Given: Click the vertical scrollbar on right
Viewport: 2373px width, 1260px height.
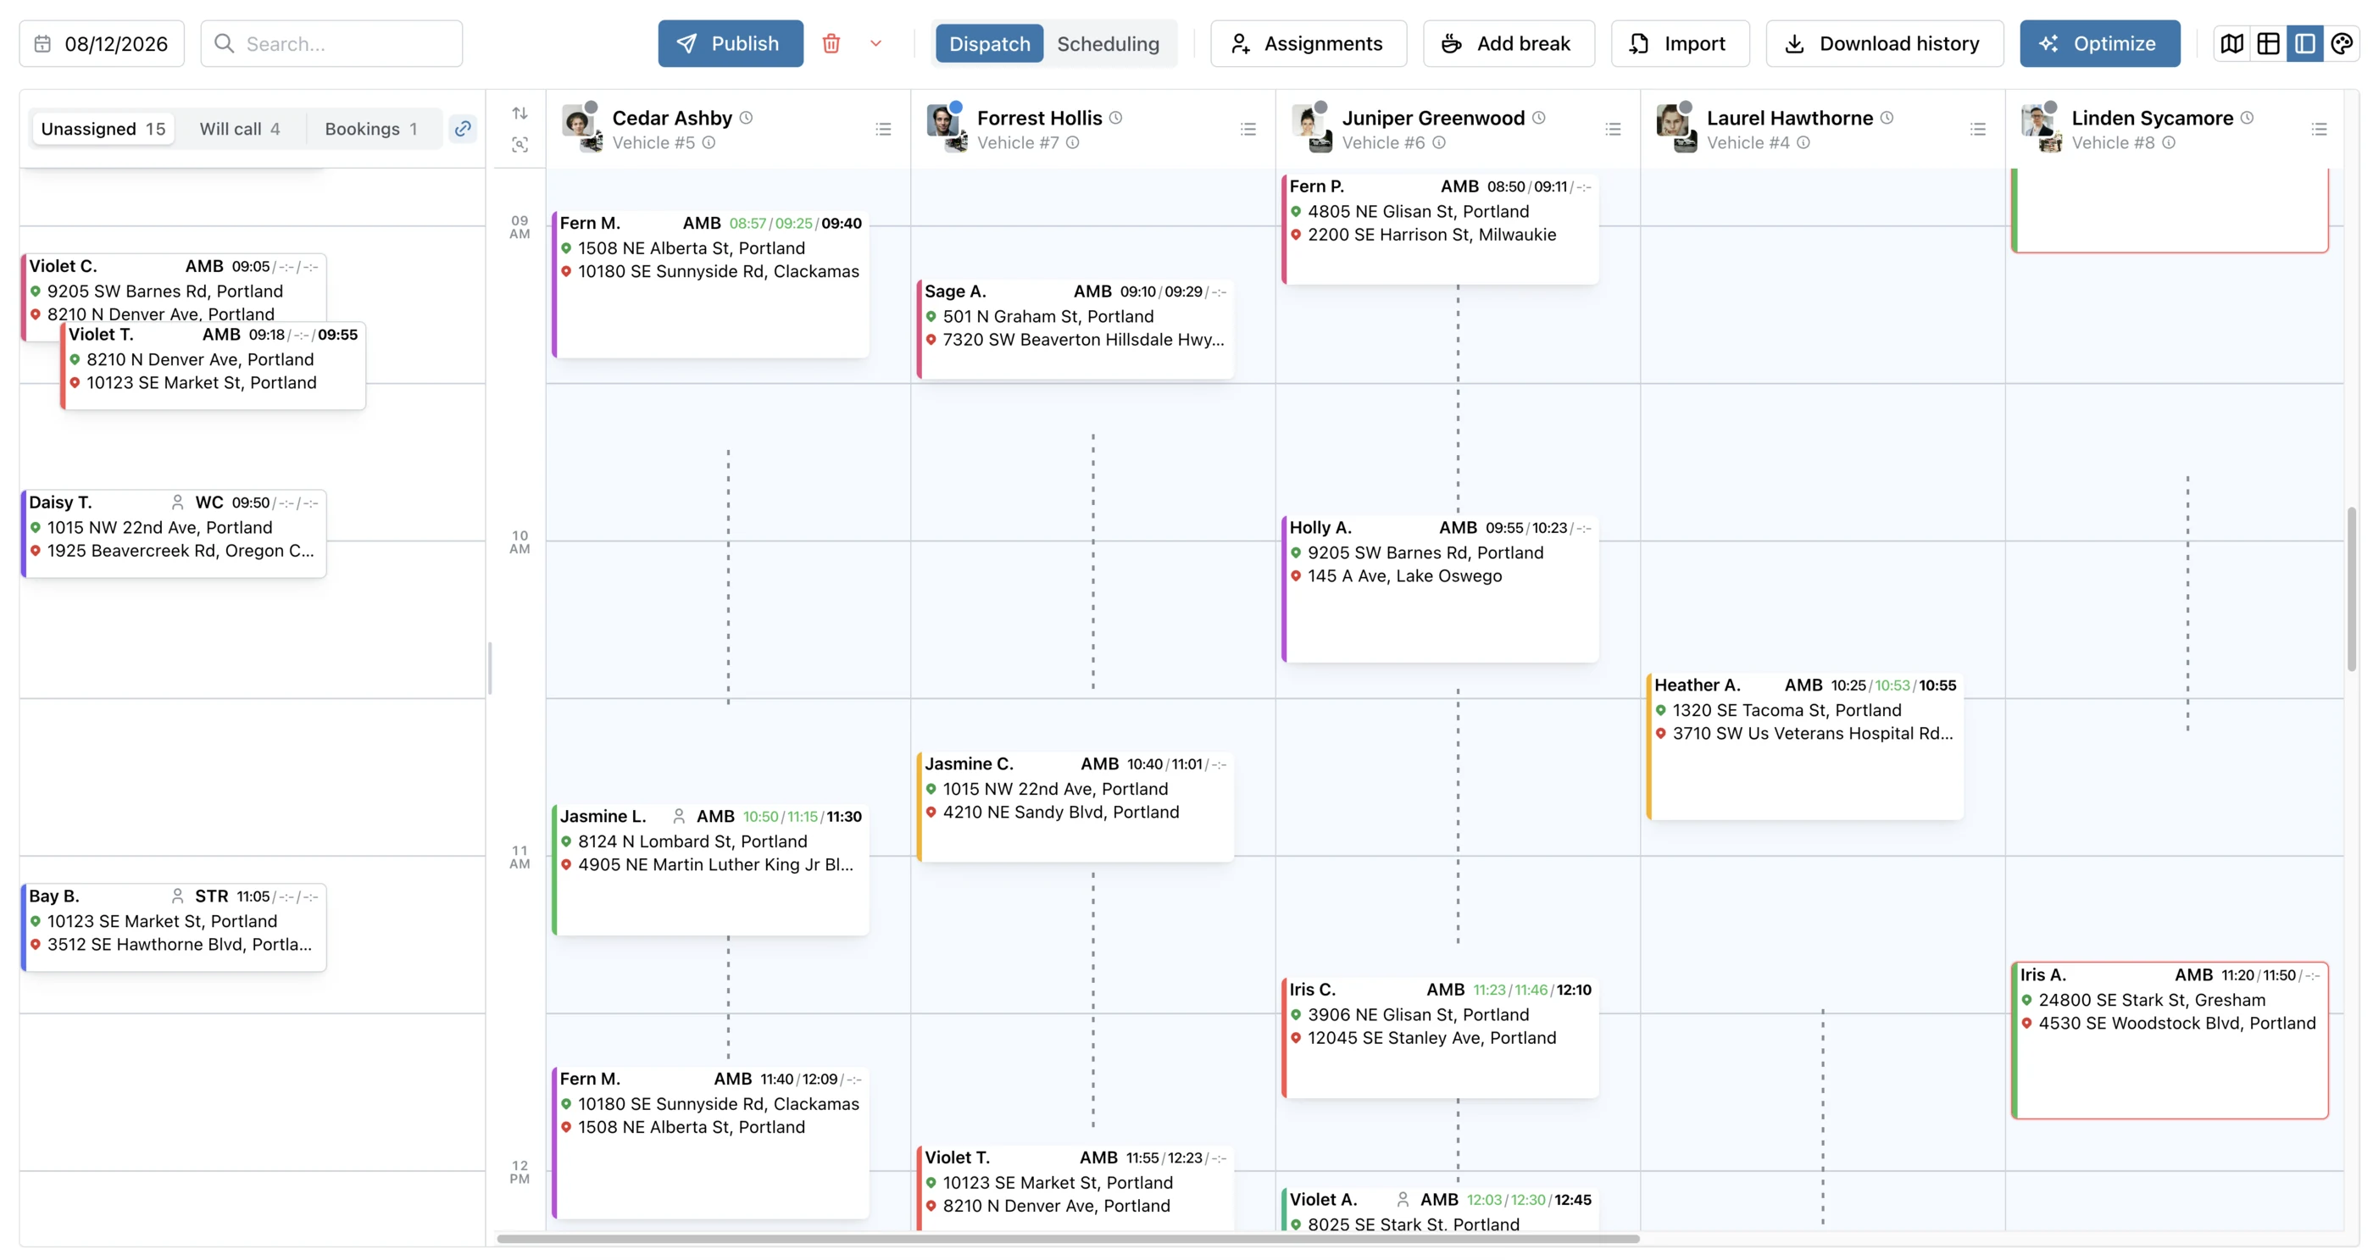Looking at the screenshot, I should pos(2352,590).
